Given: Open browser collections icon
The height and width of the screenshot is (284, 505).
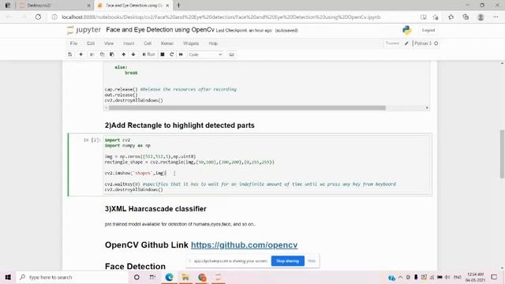Looking at the screenshot, I should [x=466, y=17].
